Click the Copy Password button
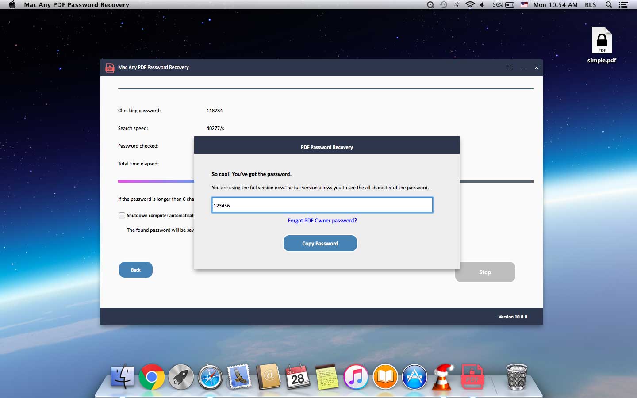The height and width of the screenshot is (398, 637). click(x=320, y=243)
